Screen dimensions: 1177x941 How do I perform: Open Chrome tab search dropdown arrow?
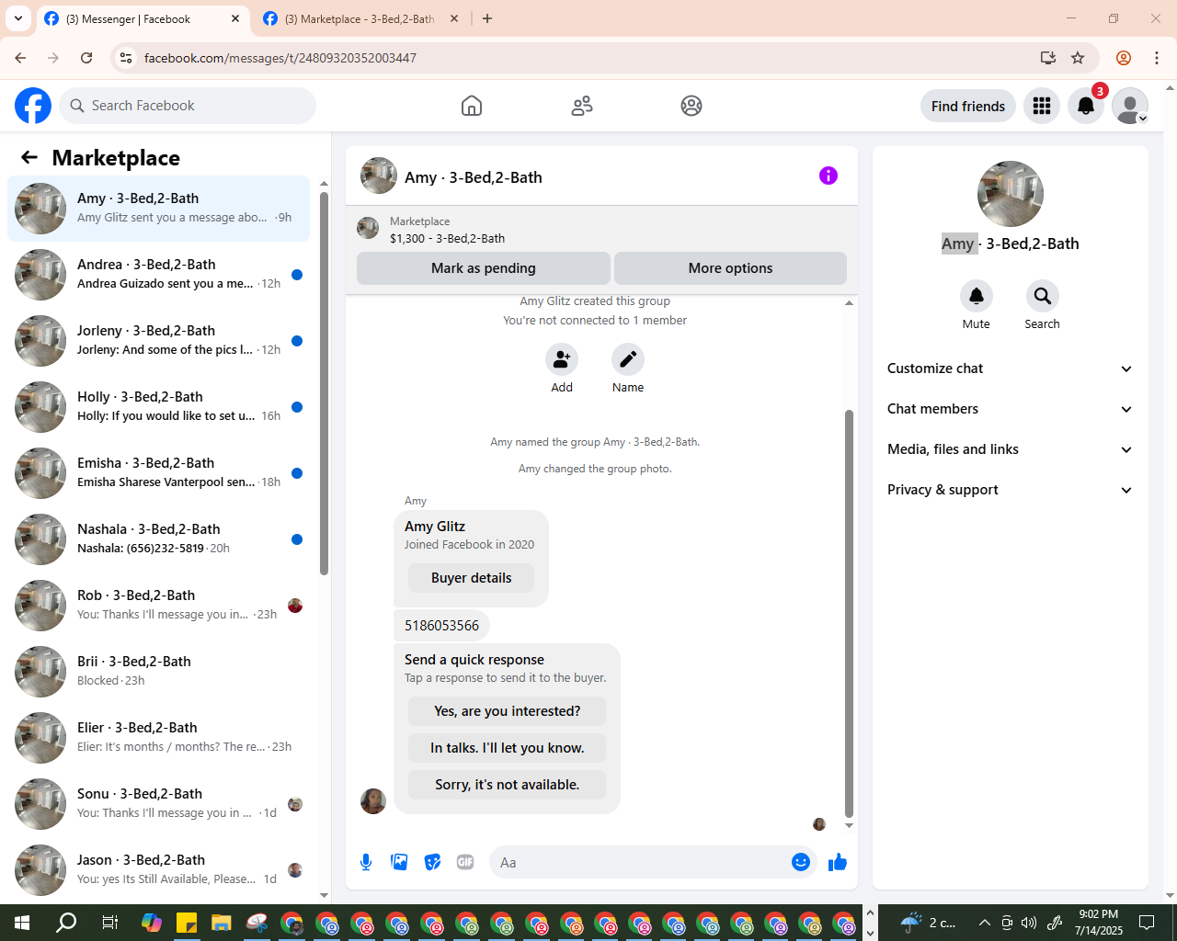pyautogui.click(x=18, y=18)
